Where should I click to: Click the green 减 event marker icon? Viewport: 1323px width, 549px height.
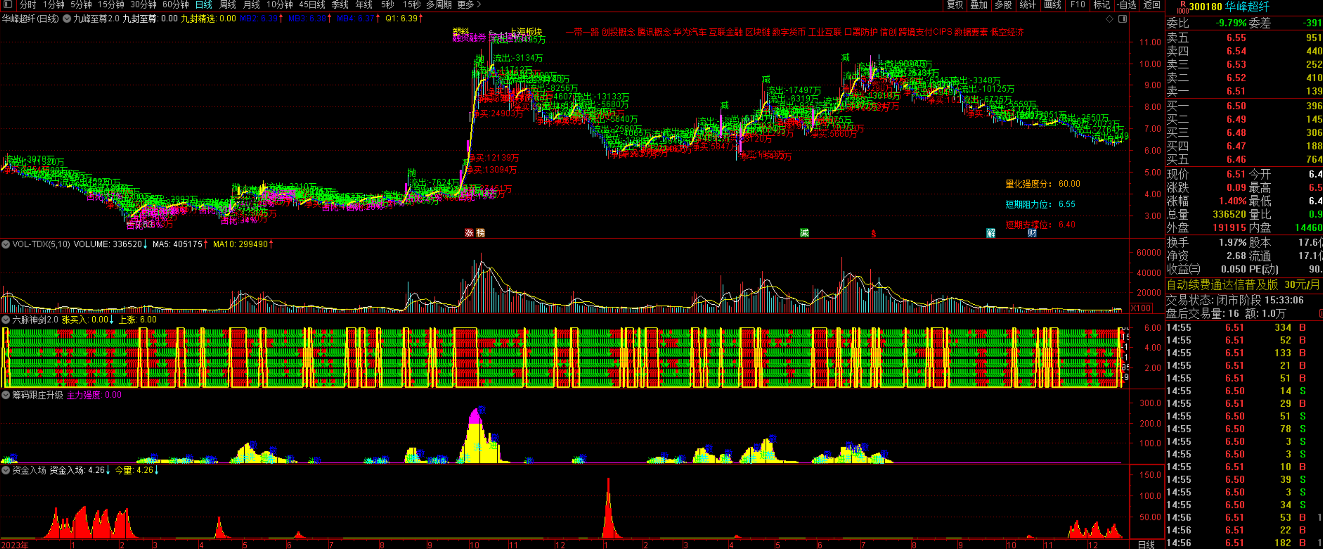coord(804,233)
